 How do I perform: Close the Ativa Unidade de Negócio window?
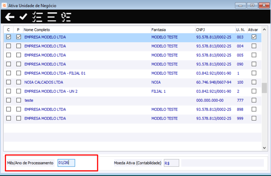264,5
